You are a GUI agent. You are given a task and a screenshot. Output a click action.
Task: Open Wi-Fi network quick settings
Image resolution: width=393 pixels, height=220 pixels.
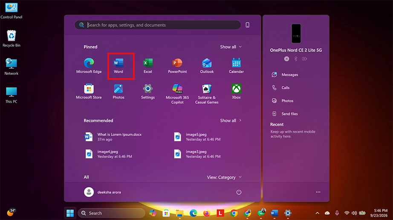[x=347, y=213]
